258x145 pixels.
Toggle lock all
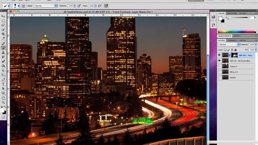coord(235,50)
